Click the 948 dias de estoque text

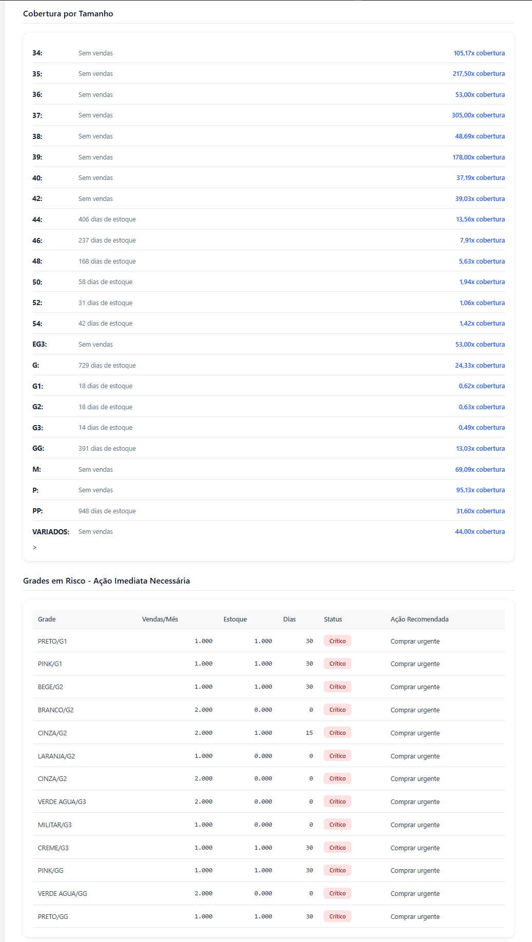[x=107, y=511]
